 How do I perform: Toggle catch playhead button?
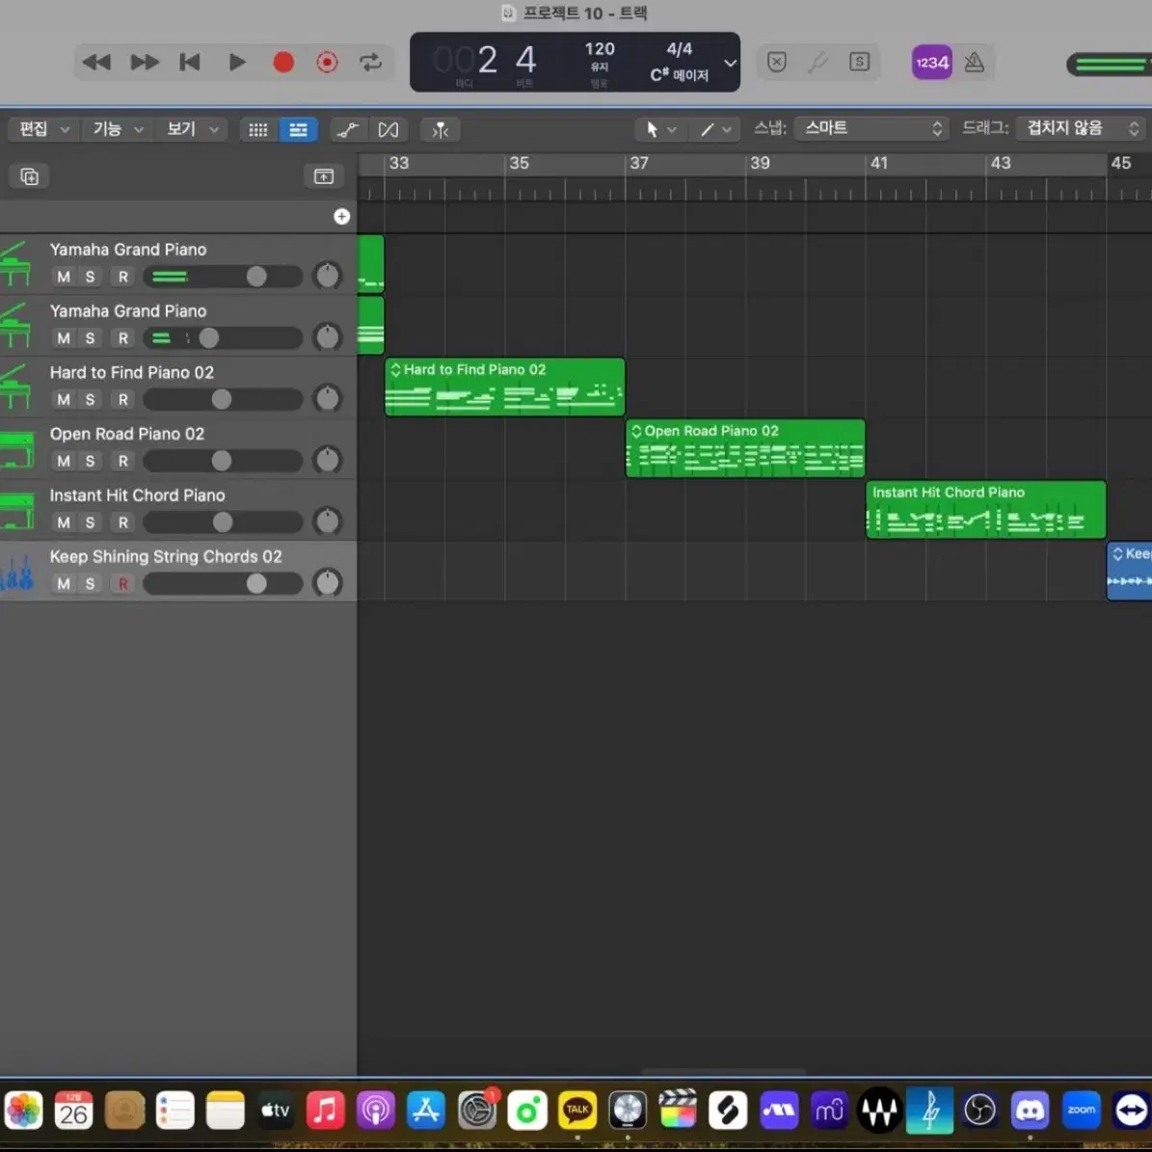(x=441, y=130)
